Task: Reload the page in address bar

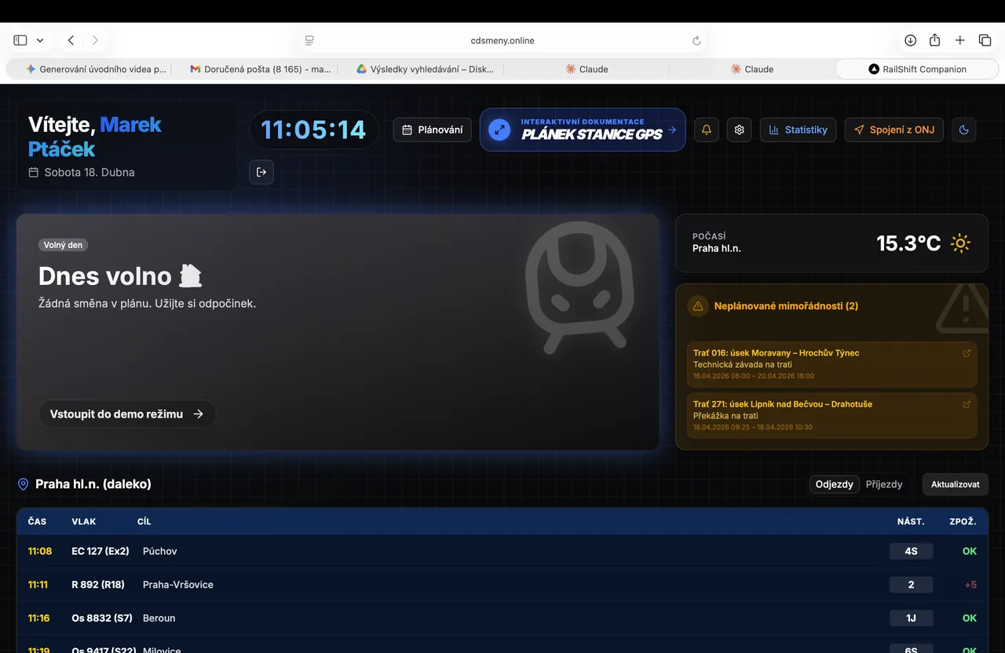Action: pos(696,41)
